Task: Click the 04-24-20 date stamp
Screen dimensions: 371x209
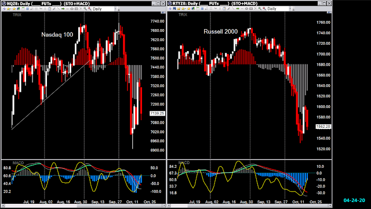Action: coord(354,200)
